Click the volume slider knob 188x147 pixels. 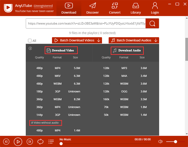click(175, 142)
